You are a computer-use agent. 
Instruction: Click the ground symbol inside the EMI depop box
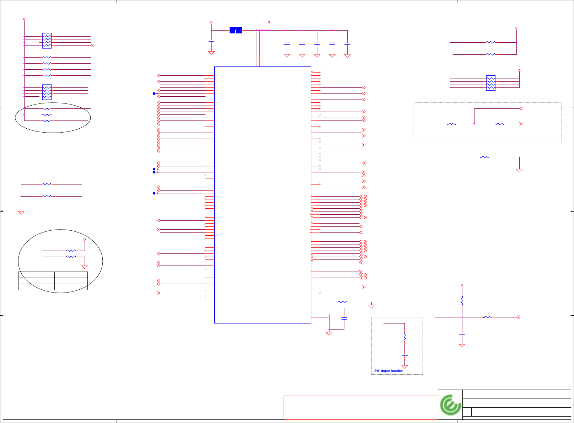pos(404,366)
